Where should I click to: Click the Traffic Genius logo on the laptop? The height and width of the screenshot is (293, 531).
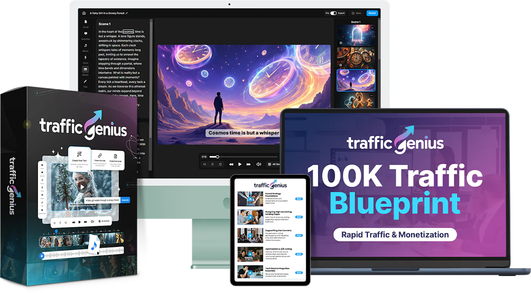pyautogui.click(x=395, y=140)
